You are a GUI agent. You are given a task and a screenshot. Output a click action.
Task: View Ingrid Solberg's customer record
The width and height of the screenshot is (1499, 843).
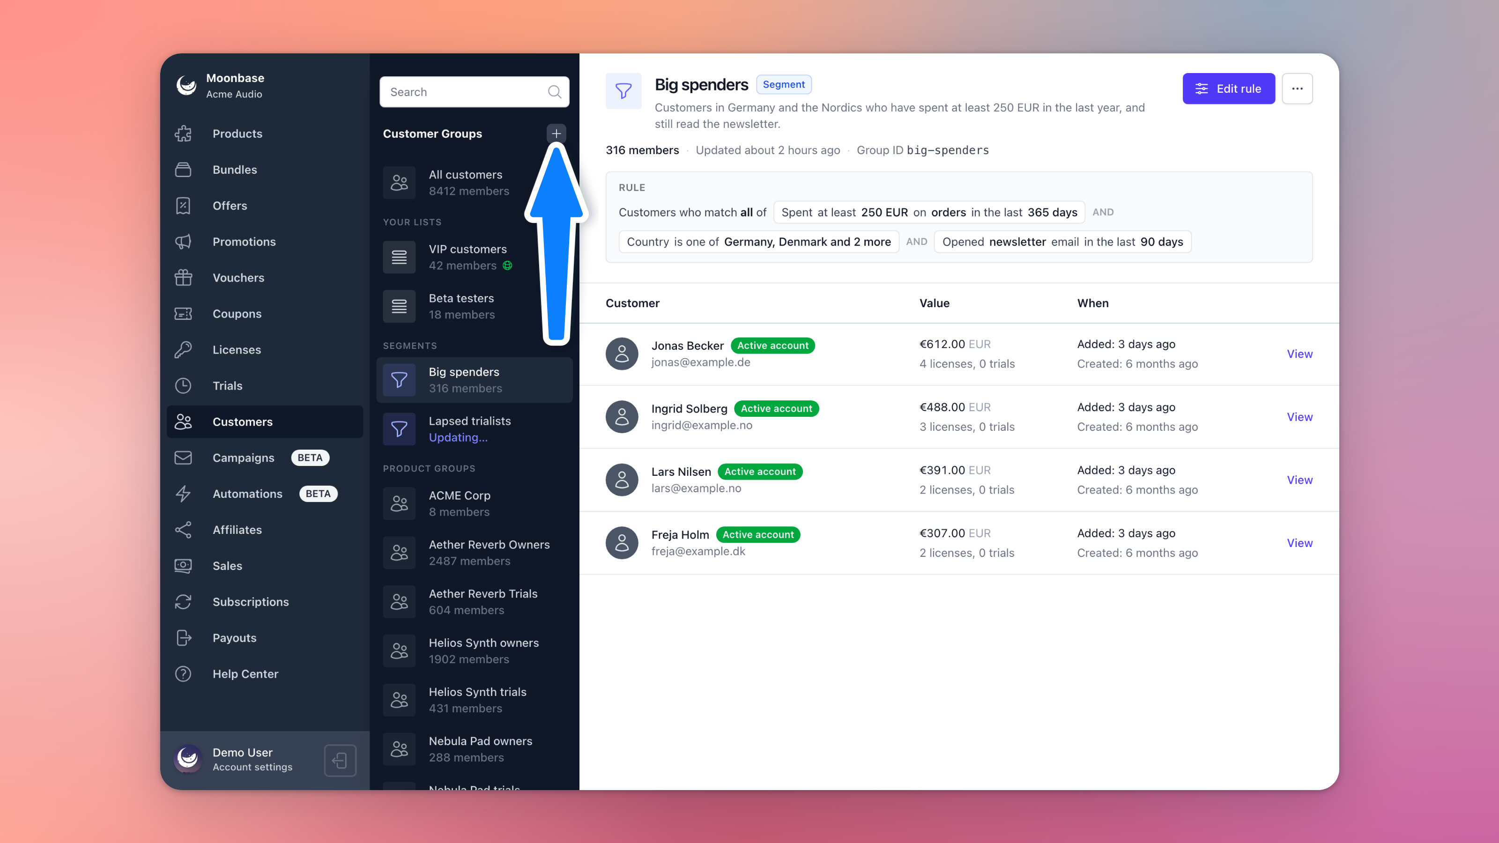point(1299,417)
